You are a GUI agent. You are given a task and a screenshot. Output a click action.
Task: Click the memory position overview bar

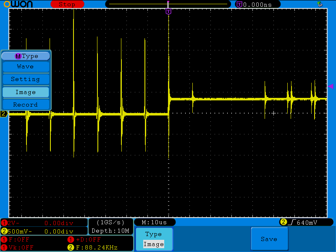coord(168,4)
